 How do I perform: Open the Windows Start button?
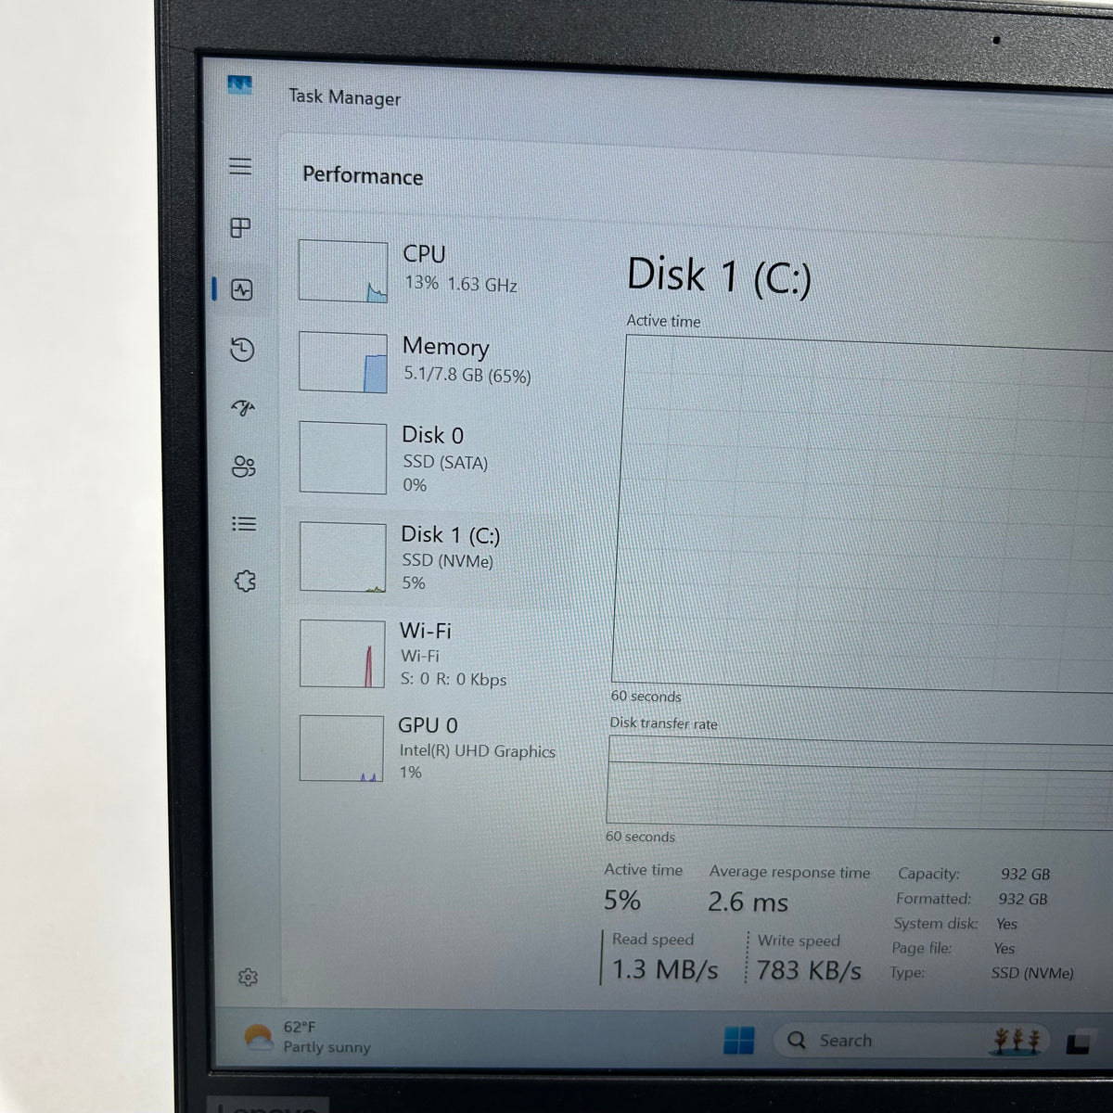tap(739, 1041)
